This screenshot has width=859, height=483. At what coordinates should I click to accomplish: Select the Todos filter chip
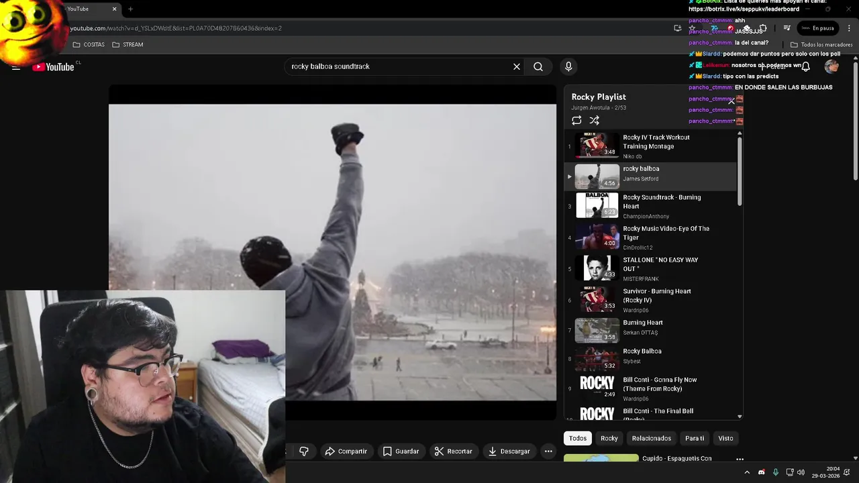point(578,438)
